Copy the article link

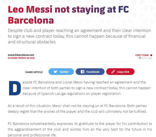[x=120, y=72]
